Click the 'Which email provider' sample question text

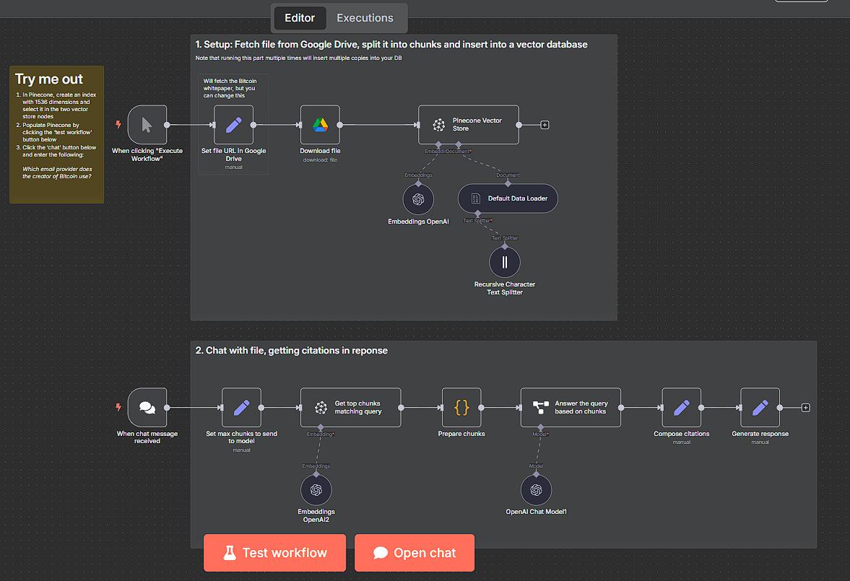coord(57,172)
